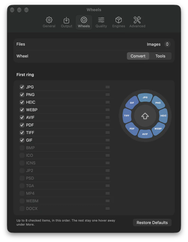
Task: Click the TIFF segment on the wheel preview
Action: point(127,116)
